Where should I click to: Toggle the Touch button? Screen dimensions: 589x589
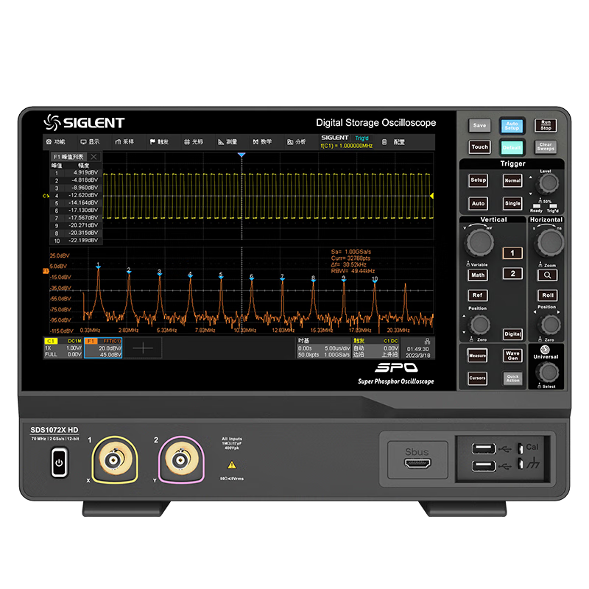coord(479,147)
